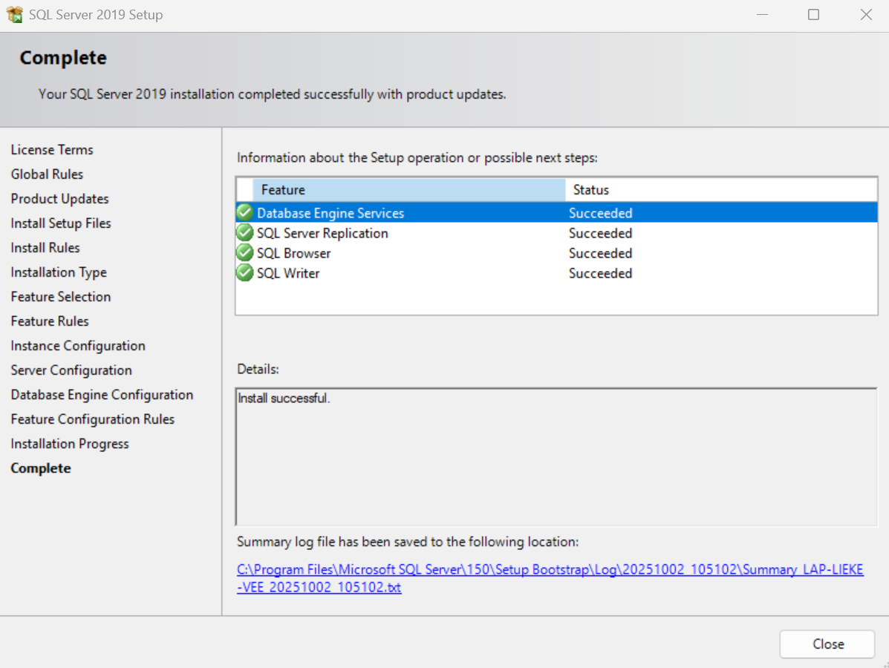Viewport: 889px width, 668px height.
Task: Click Succeeded status for Database Engine Services
Action: coord(600,213)
